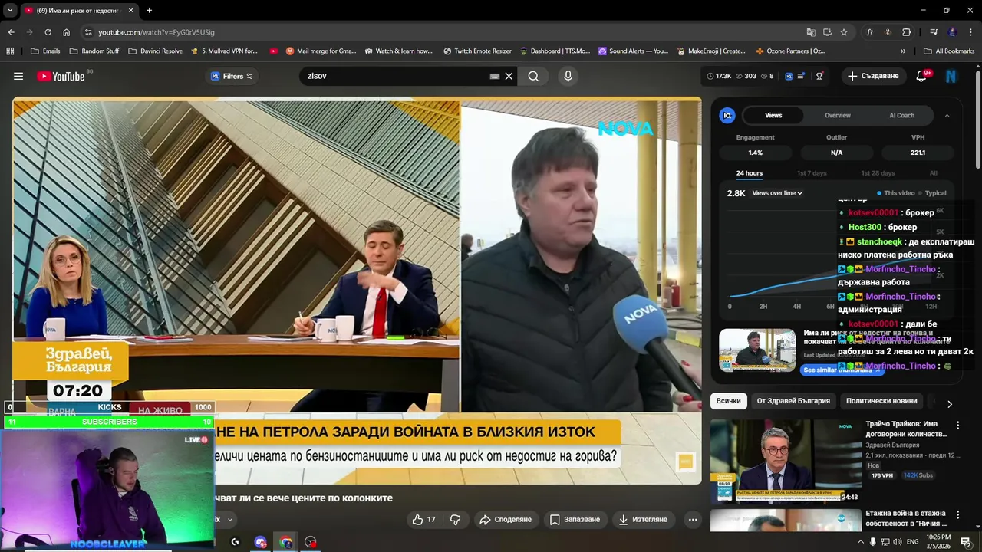Screen dimensions: 982x552
Task: Bookmark this page with star icon
Action: tap(844, 32)
